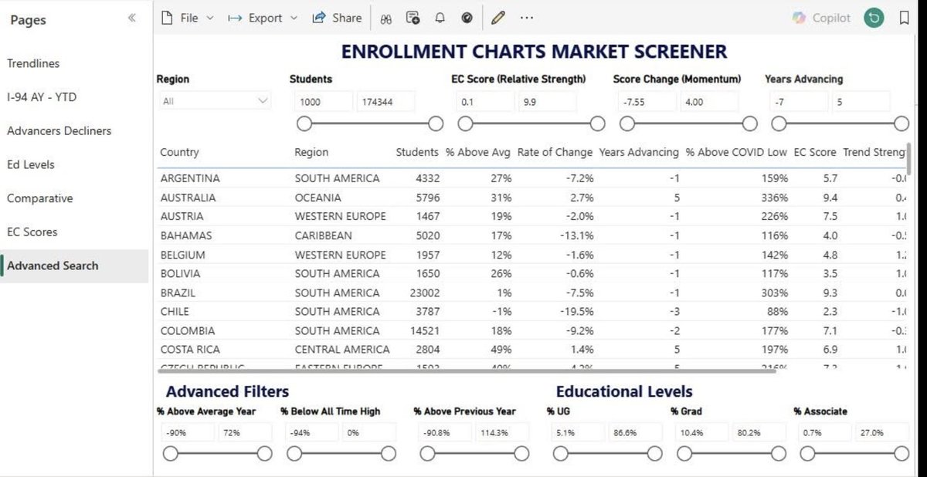Click the gauge metrics icon in toolbar
The image size is (927, 477).
pos(467,18)
